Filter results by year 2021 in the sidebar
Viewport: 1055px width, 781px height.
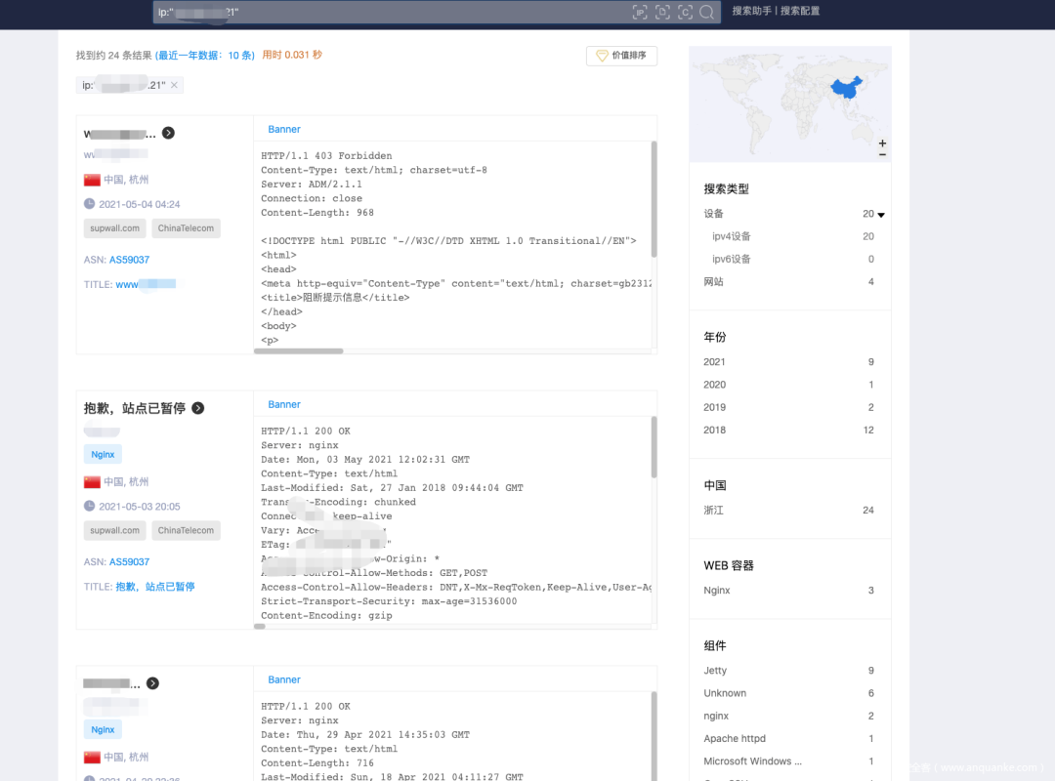[x=714, y=361]
